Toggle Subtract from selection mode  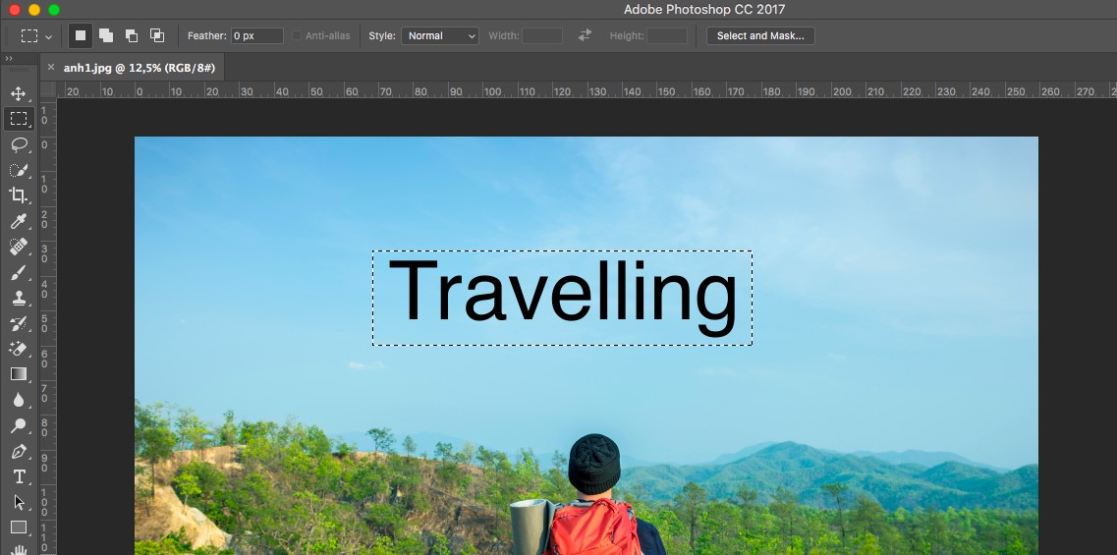coord(131,35)
